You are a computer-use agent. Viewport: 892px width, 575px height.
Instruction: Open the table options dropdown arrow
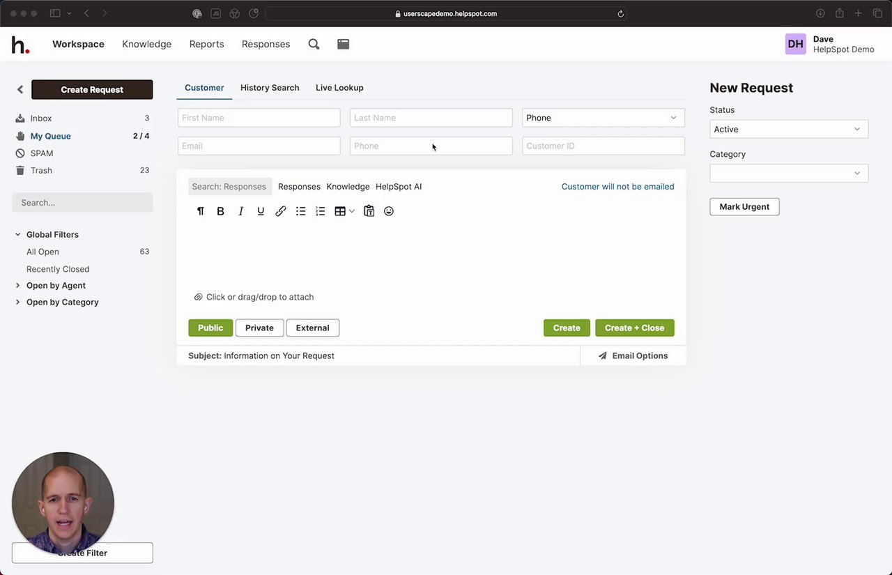(x=352, y=211)
